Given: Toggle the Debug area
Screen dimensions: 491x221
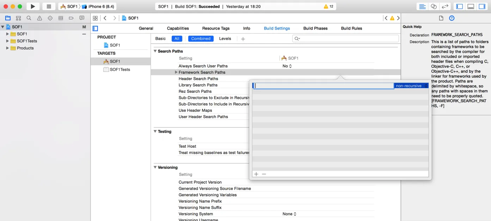Looking at the screenshot, I should [471, 6].
